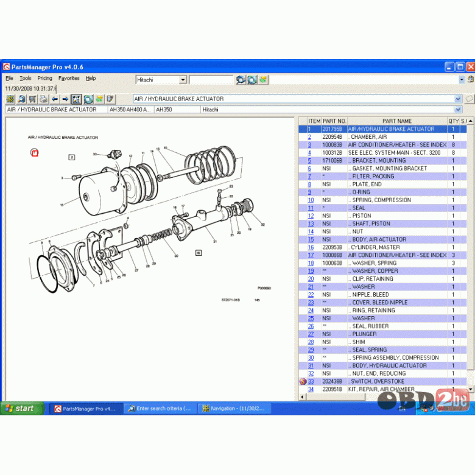Go forward with the right arrow icon

pyautogui.click(x=65, y=99)
